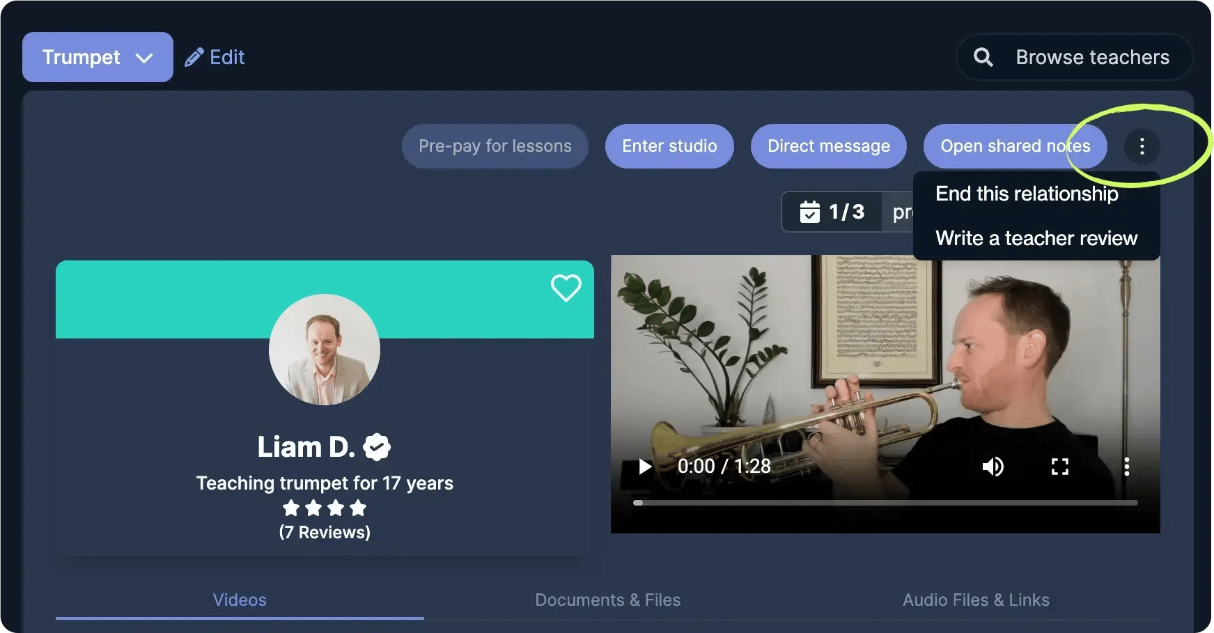Click the search magnifier icon

983,57
